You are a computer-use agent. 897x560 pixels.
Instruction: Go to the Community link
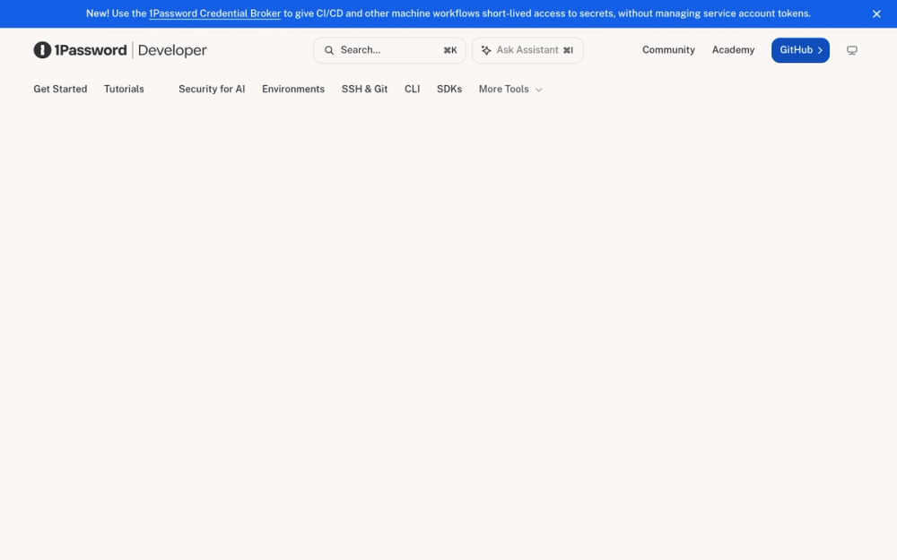pyautogui.click(x=668, y=49)
